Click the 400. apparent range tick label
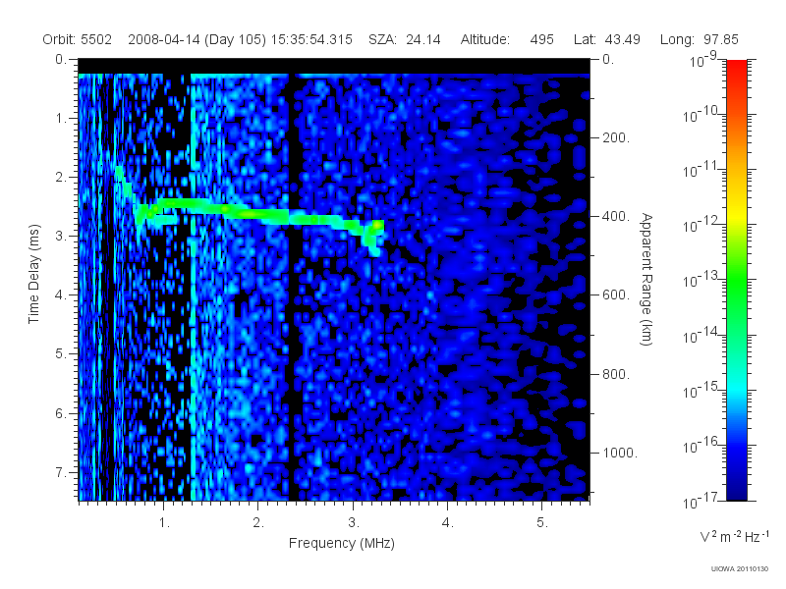The width and height of the screenshot is (786, 589). [616, 216]
